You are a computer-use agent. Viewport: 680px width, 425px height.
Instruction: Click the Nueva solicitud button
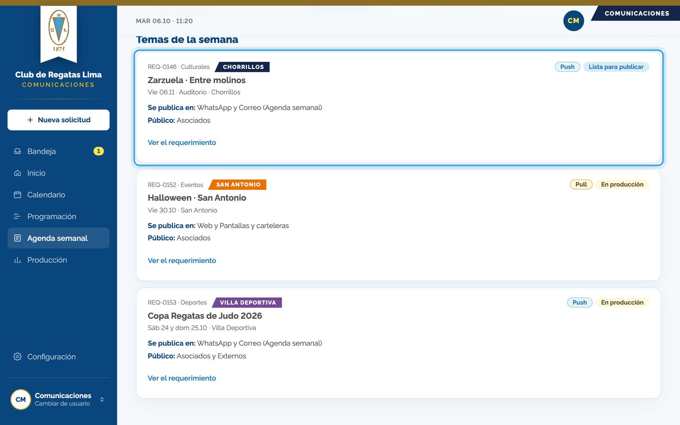click(x=59, y=120)
